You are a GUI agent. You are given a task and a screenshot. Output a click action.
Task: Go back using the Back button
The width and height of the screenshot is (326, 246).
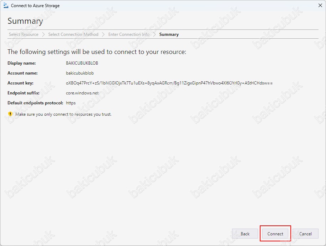pos(245,234)
